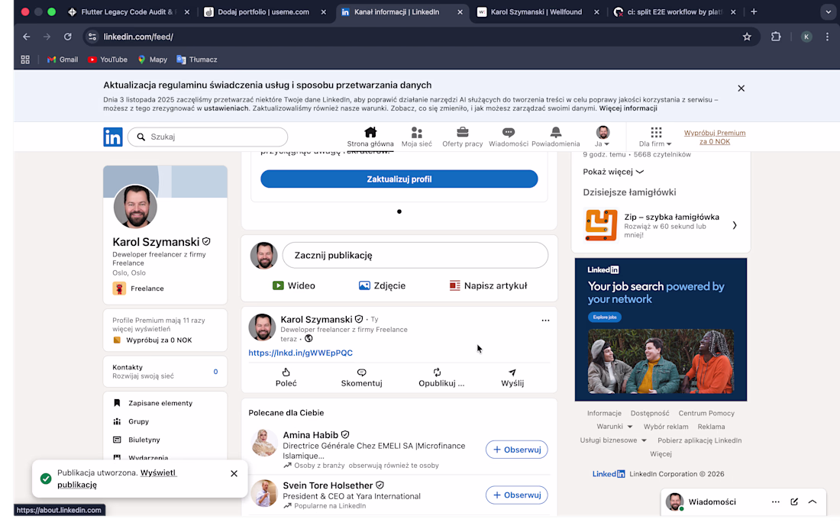Click in the Szukaj search field

tap(214, 137)
